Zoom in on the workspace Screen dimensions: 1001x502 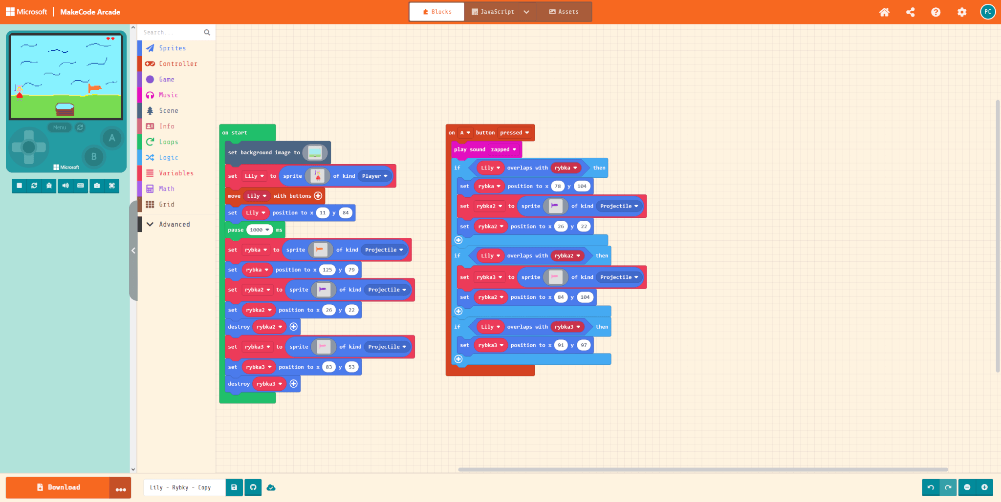click(984, 487)
